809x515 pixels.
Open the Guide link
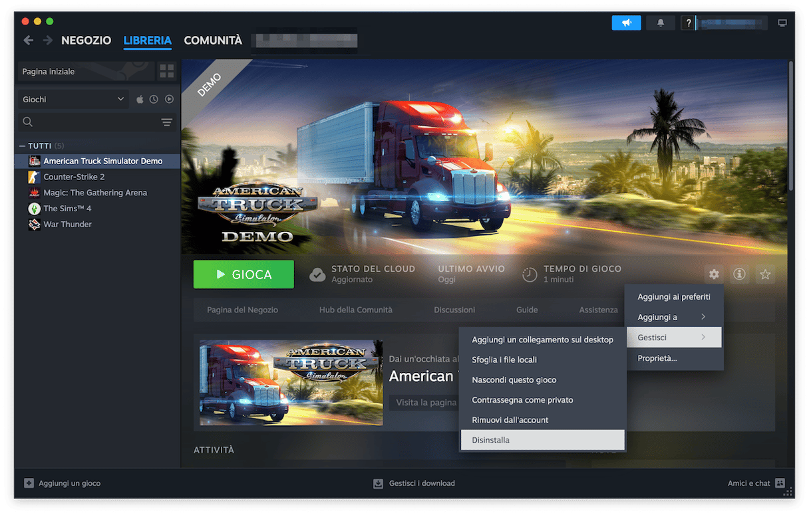tap(527, 310)
